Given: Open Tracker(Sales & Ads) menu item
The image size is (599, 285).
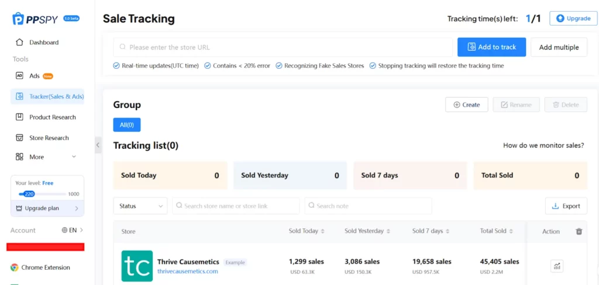Looking at the screenshot, I should [x=47, y=96].
